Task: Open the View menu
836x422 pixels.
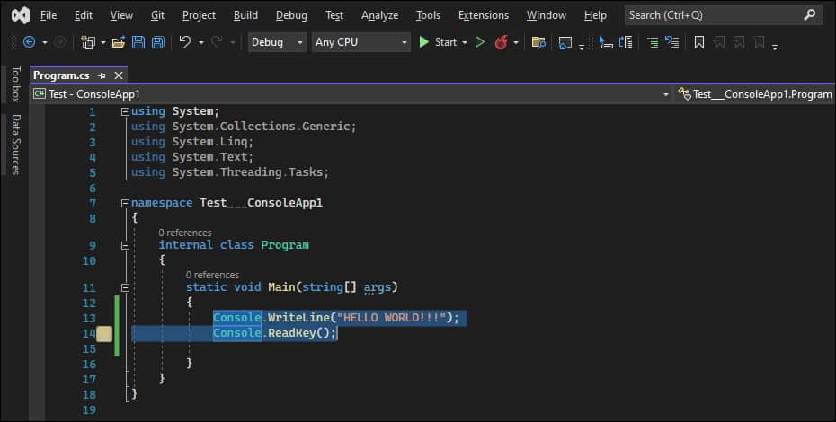Action: (x=121, y=15)
